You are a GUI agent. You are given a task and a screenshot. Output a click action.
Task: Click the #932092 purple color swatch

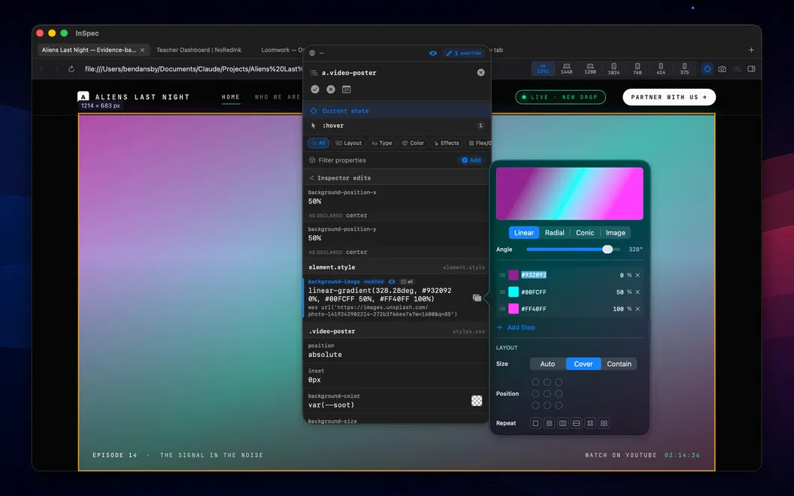514,275
